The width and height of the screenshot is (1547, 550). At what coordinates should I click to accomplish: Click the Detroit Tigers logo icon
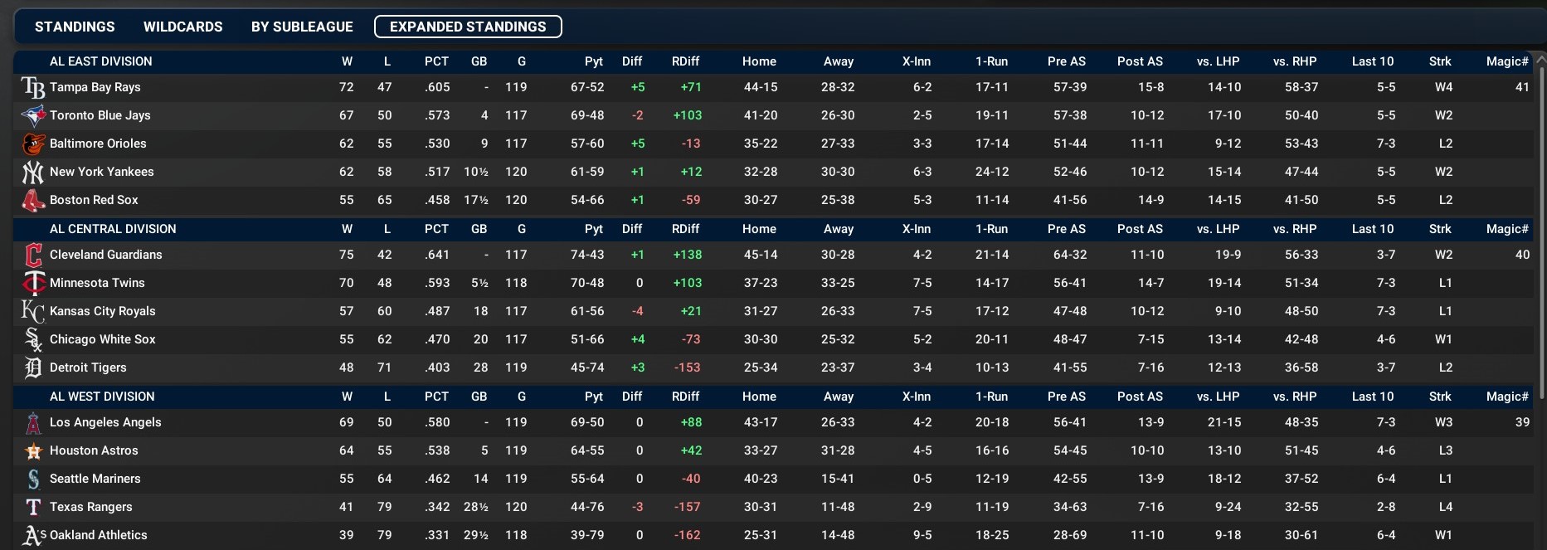tap(33, 367)
